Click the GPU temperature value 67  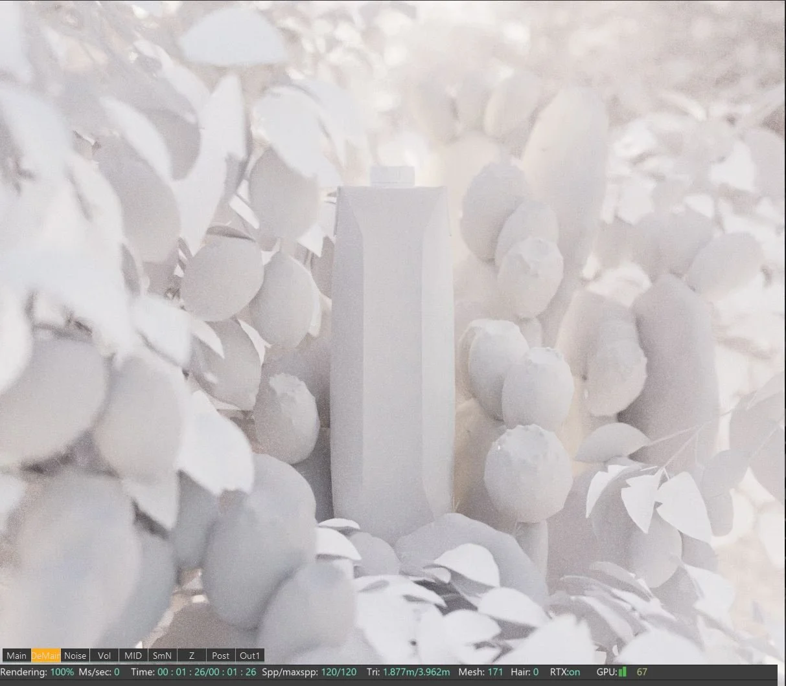click(x=642, y=672)
